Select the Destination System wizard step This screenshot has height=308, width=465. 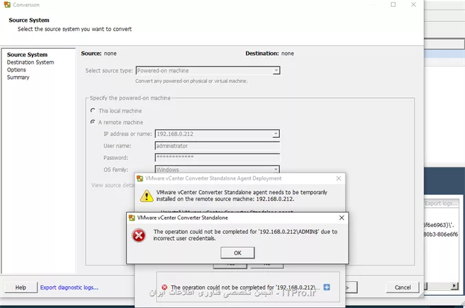click(31, 62)
